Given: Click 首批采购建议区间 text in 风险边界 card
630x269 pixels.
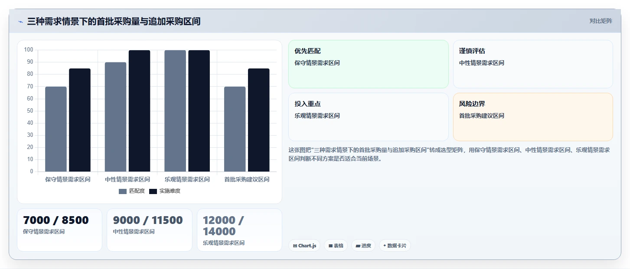Looking at the screenshot, I should (x=482, y=116).
